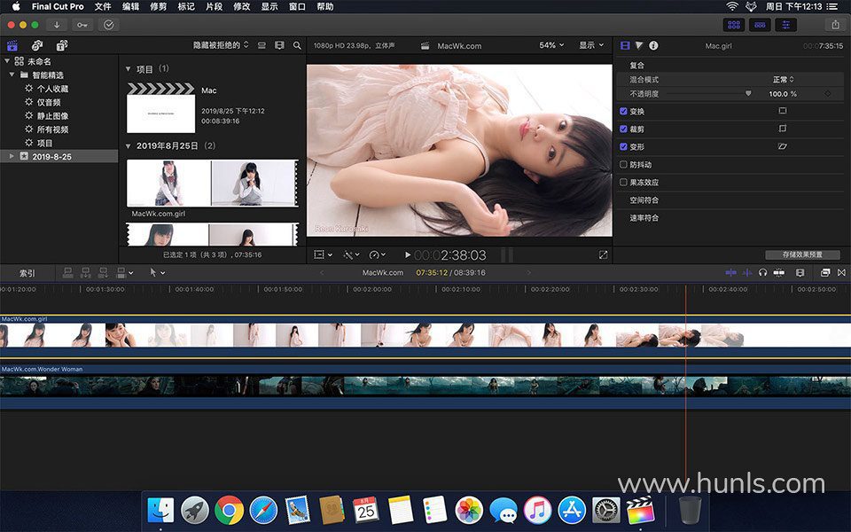Toggle solo headphones icon
851x532 pixels.
762,272
